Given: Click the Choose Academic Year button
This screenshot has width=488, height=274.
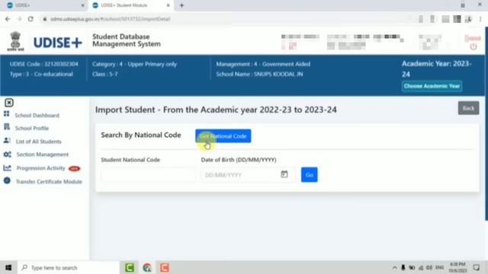Looking at the screenshot, I should (x=432, y=86).
